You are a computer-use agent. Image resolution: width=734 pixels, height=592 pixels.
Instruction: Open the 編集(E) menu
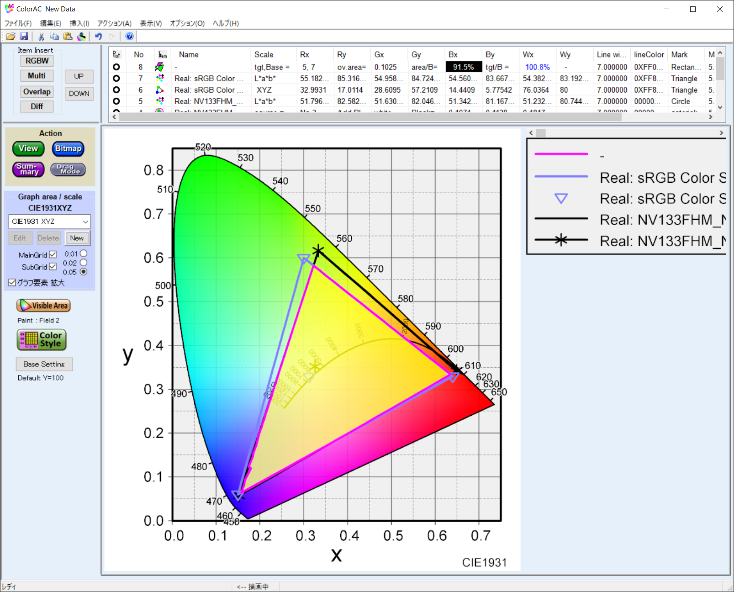[51, 23]
